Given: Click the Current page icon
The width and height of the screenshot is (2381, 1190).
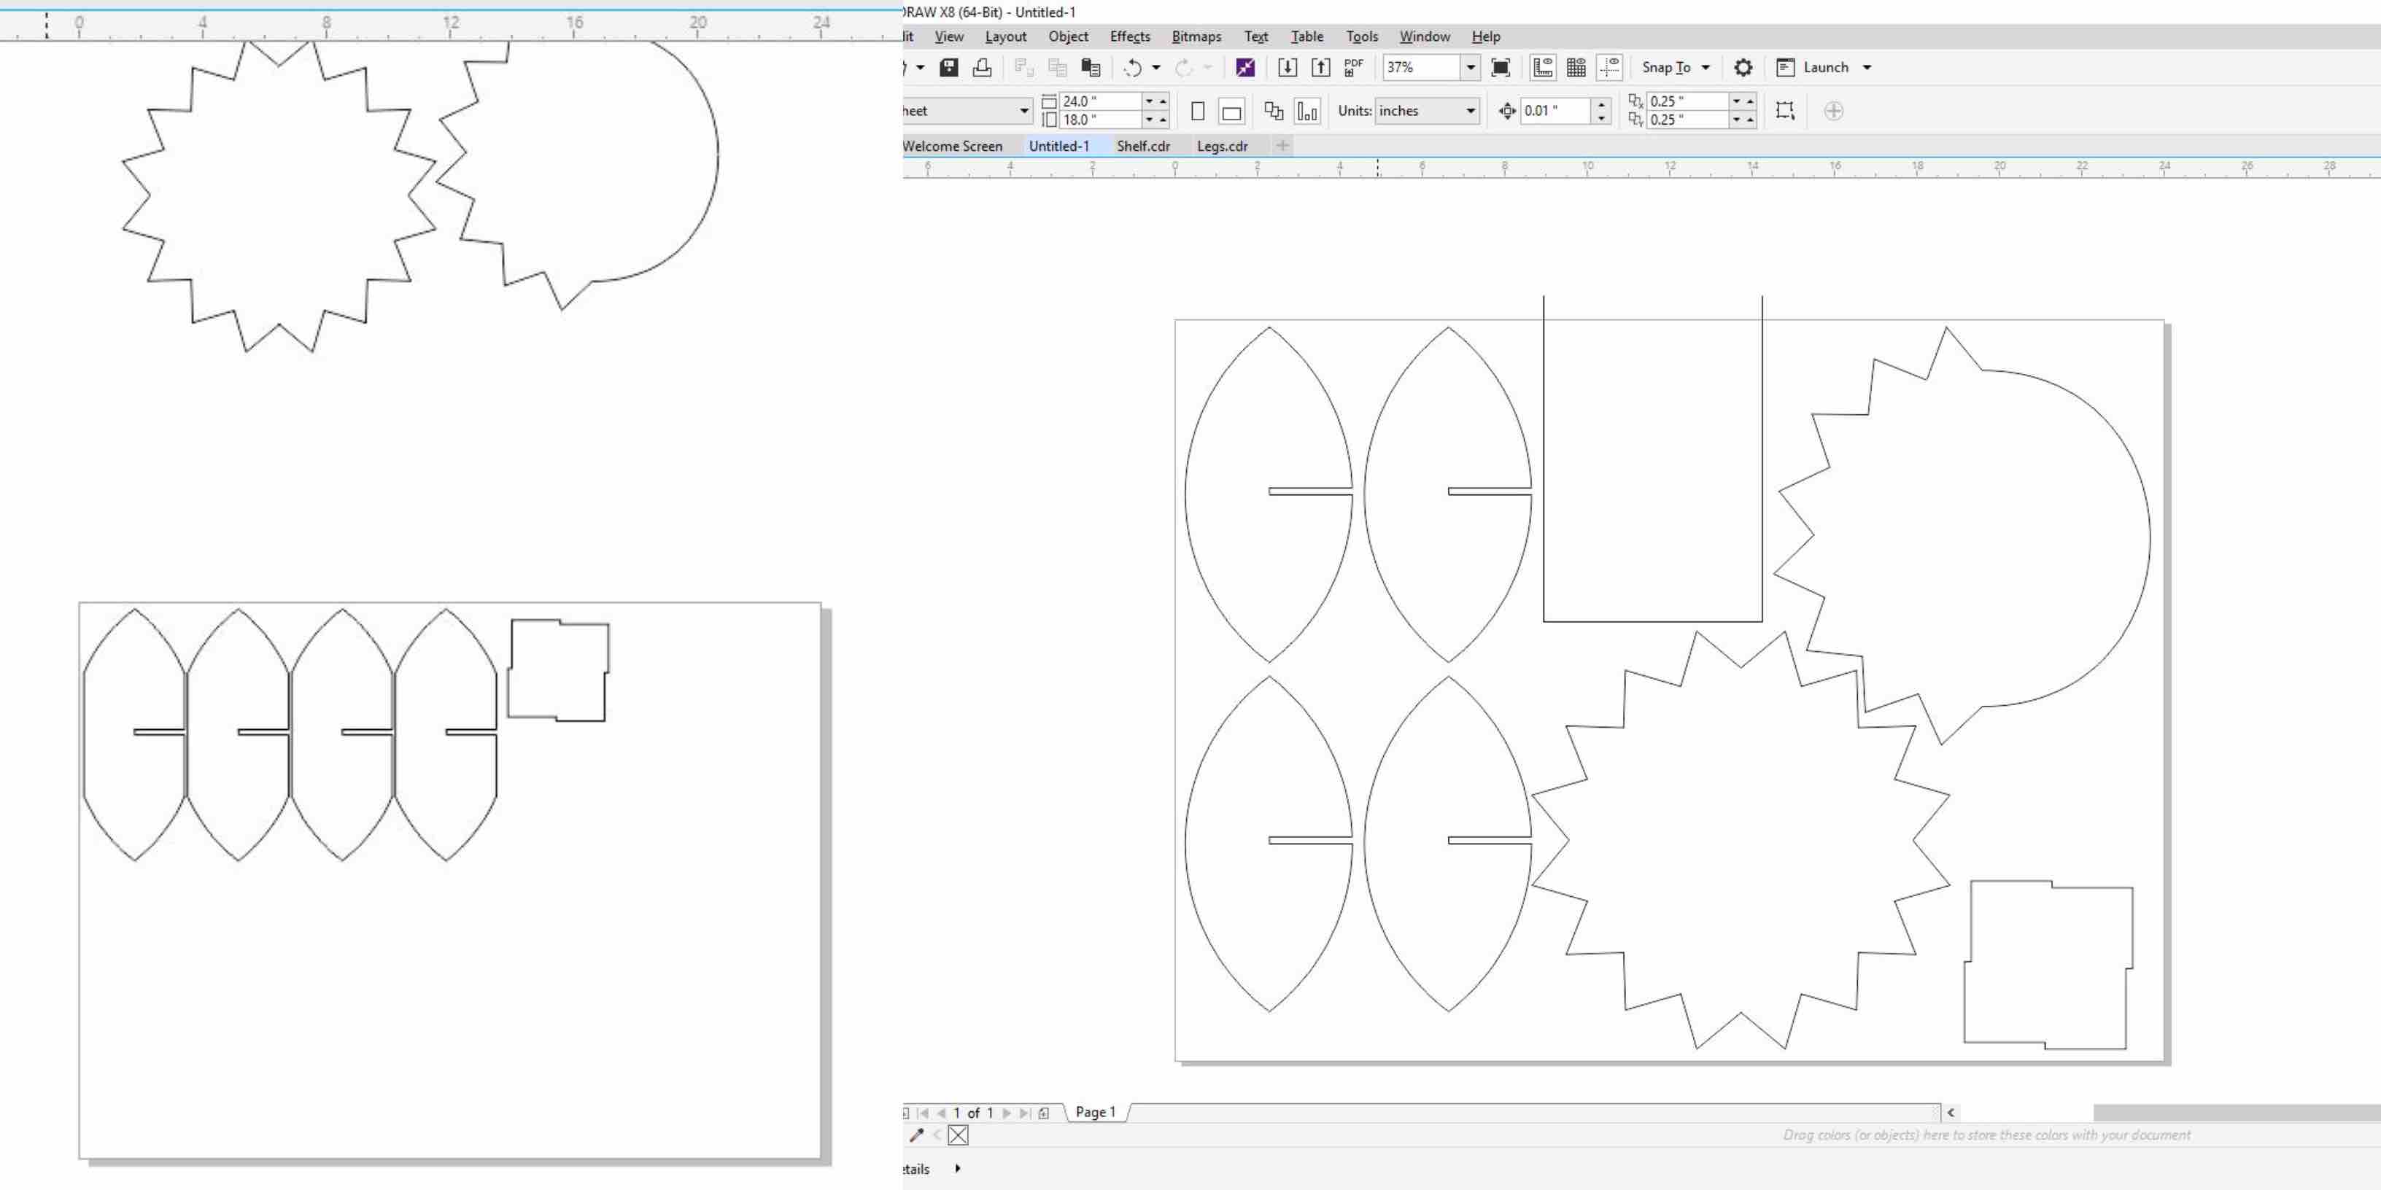Looking at the screenshot, I should point(1307,111).
